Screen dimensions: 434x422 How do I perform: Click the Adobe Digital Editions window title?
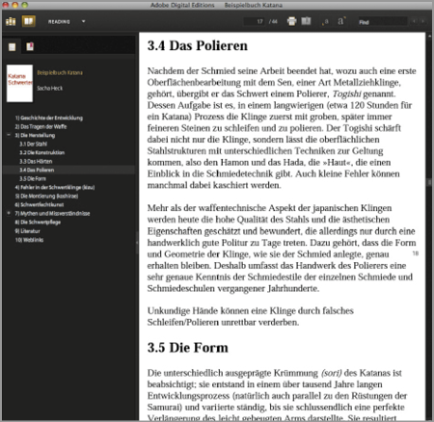point(182,5)
